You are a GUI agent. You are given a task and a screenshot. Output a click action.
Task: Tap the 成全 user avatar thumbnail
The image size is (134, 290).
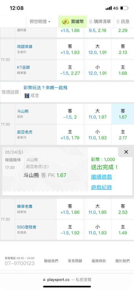click(27, 96)
